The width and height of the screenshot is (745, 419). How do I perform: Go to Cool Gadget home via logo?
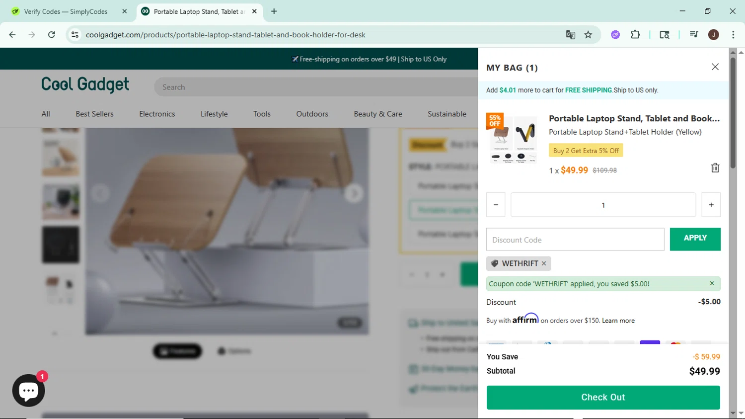(x=85, y=84)
